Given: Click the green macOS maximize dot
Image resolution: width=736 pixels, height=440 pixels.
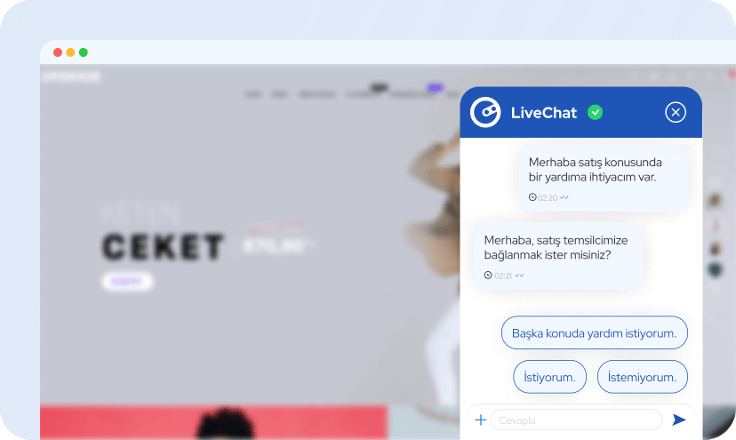Looking at the screenshot, I should [x=83, y=52].
